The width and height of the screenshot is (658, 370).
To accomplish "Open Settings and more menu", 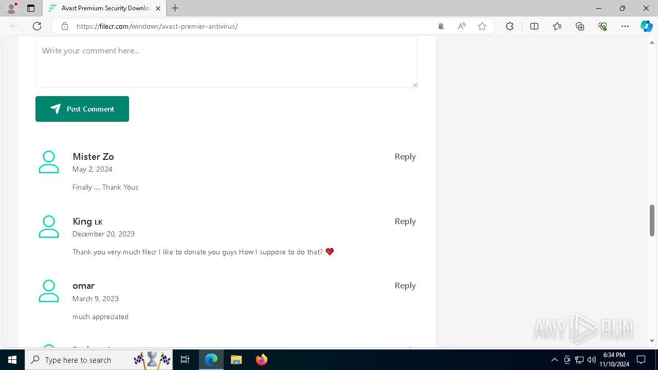I will click(625, 26).
